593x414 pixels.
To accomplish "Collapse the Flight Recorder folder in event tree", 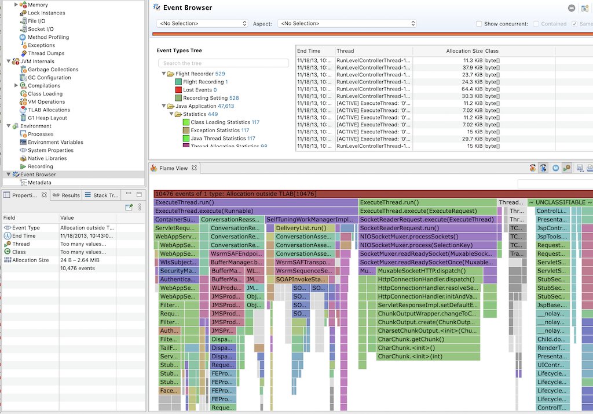I will point(164,74).
